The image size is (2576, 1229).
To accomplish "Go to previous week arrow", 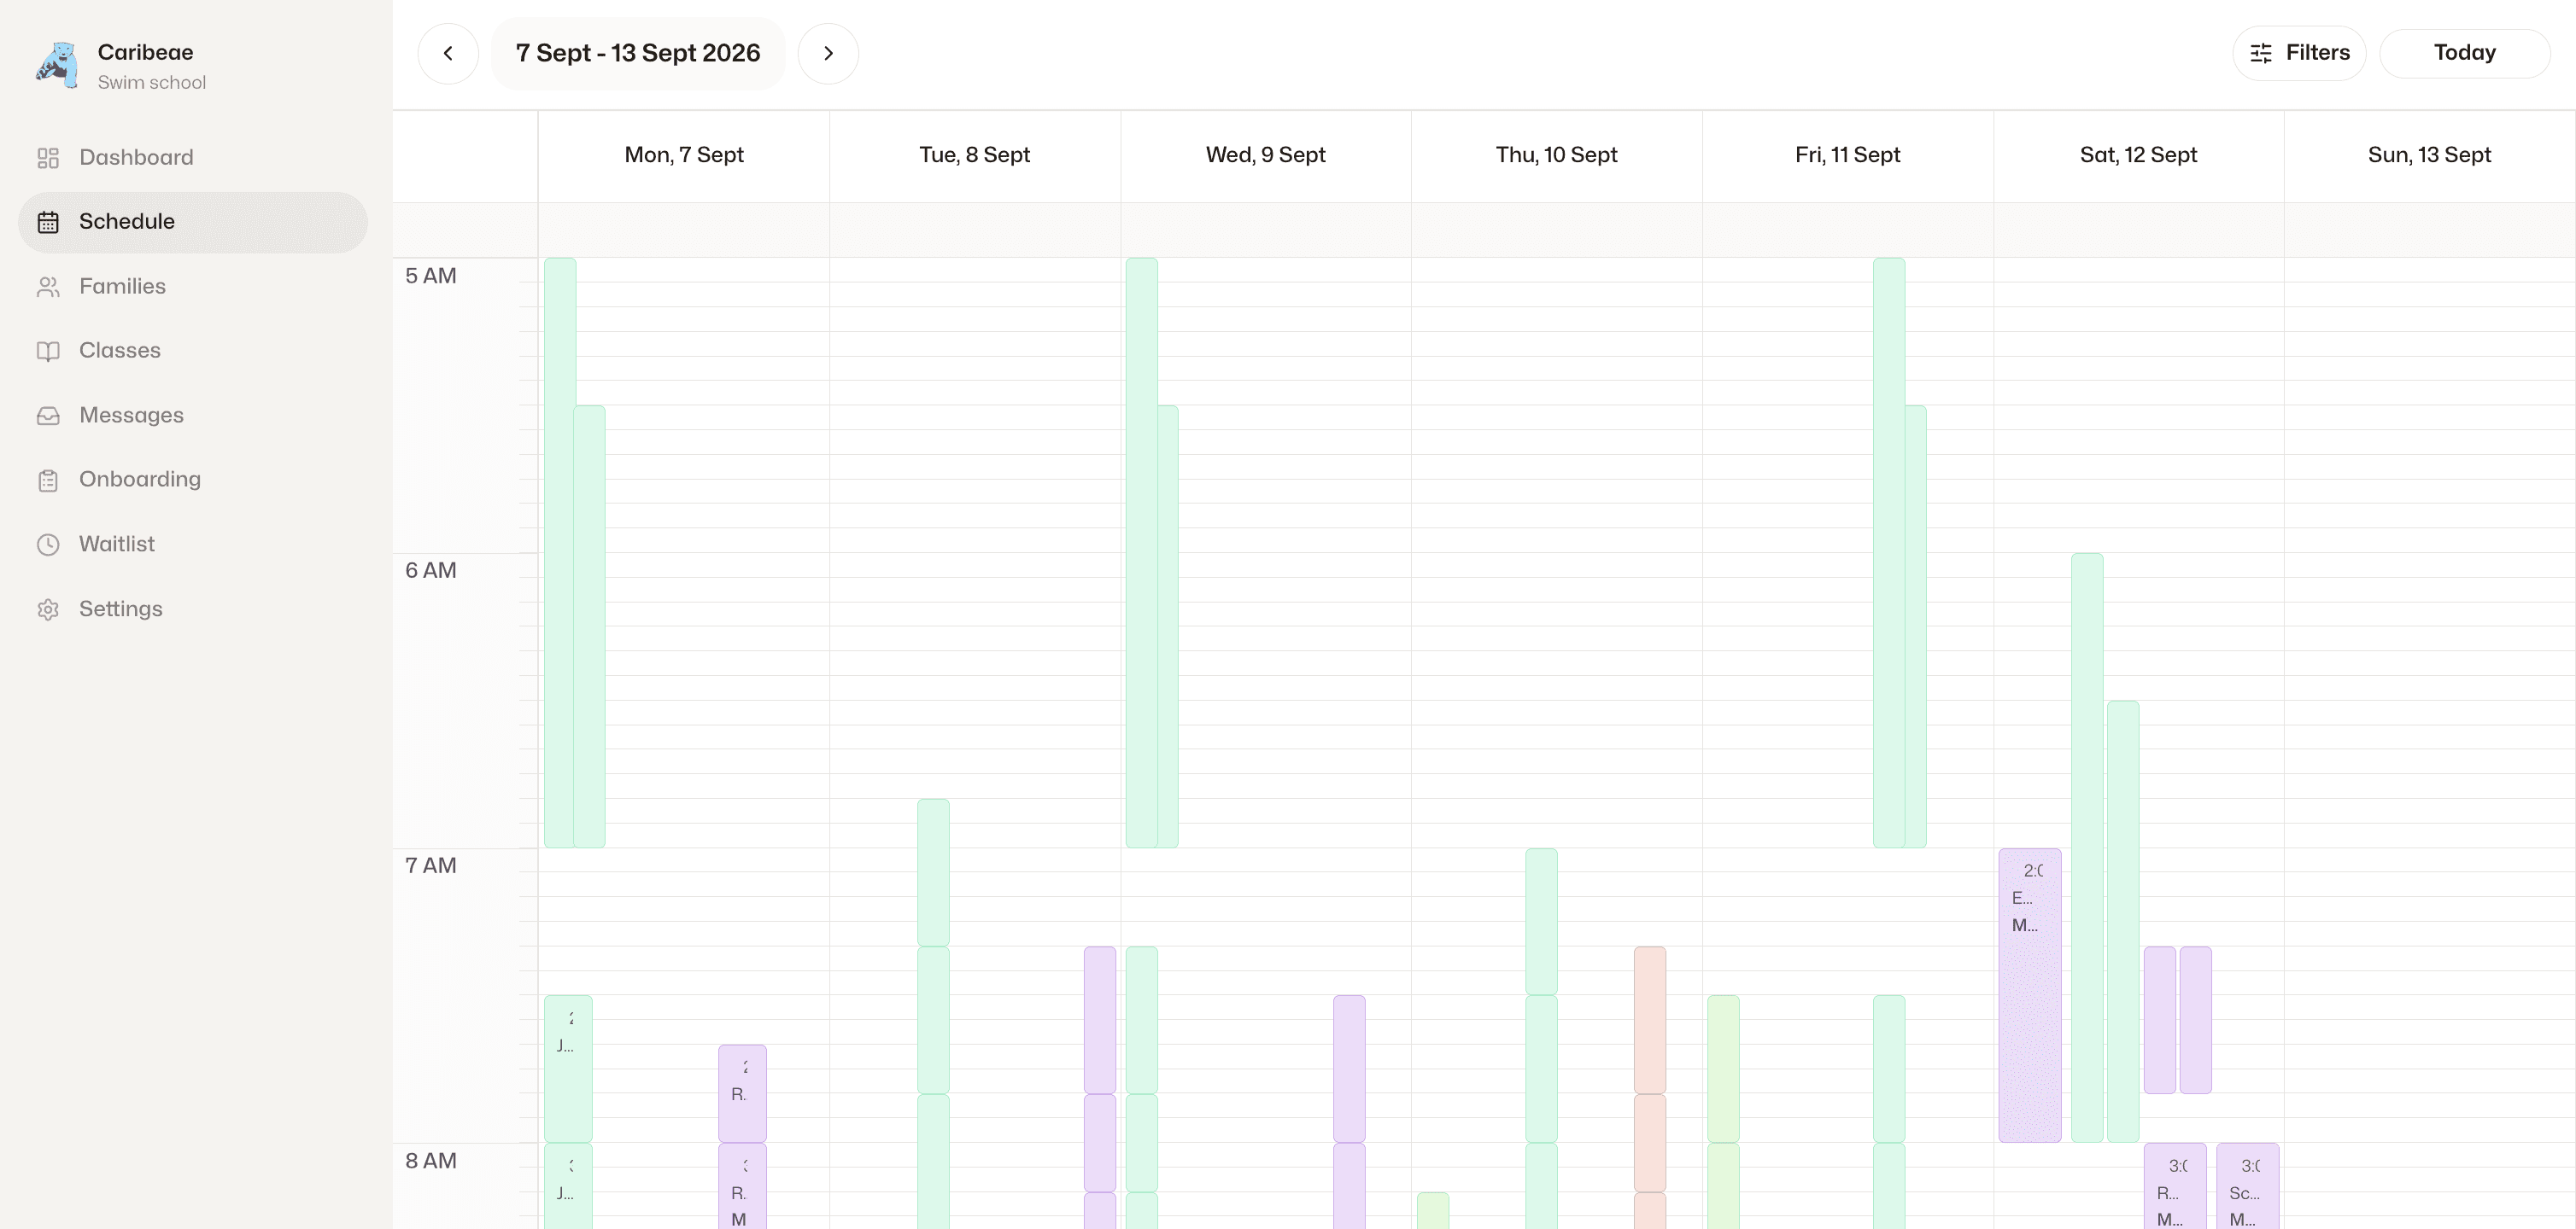I will 448,53.
